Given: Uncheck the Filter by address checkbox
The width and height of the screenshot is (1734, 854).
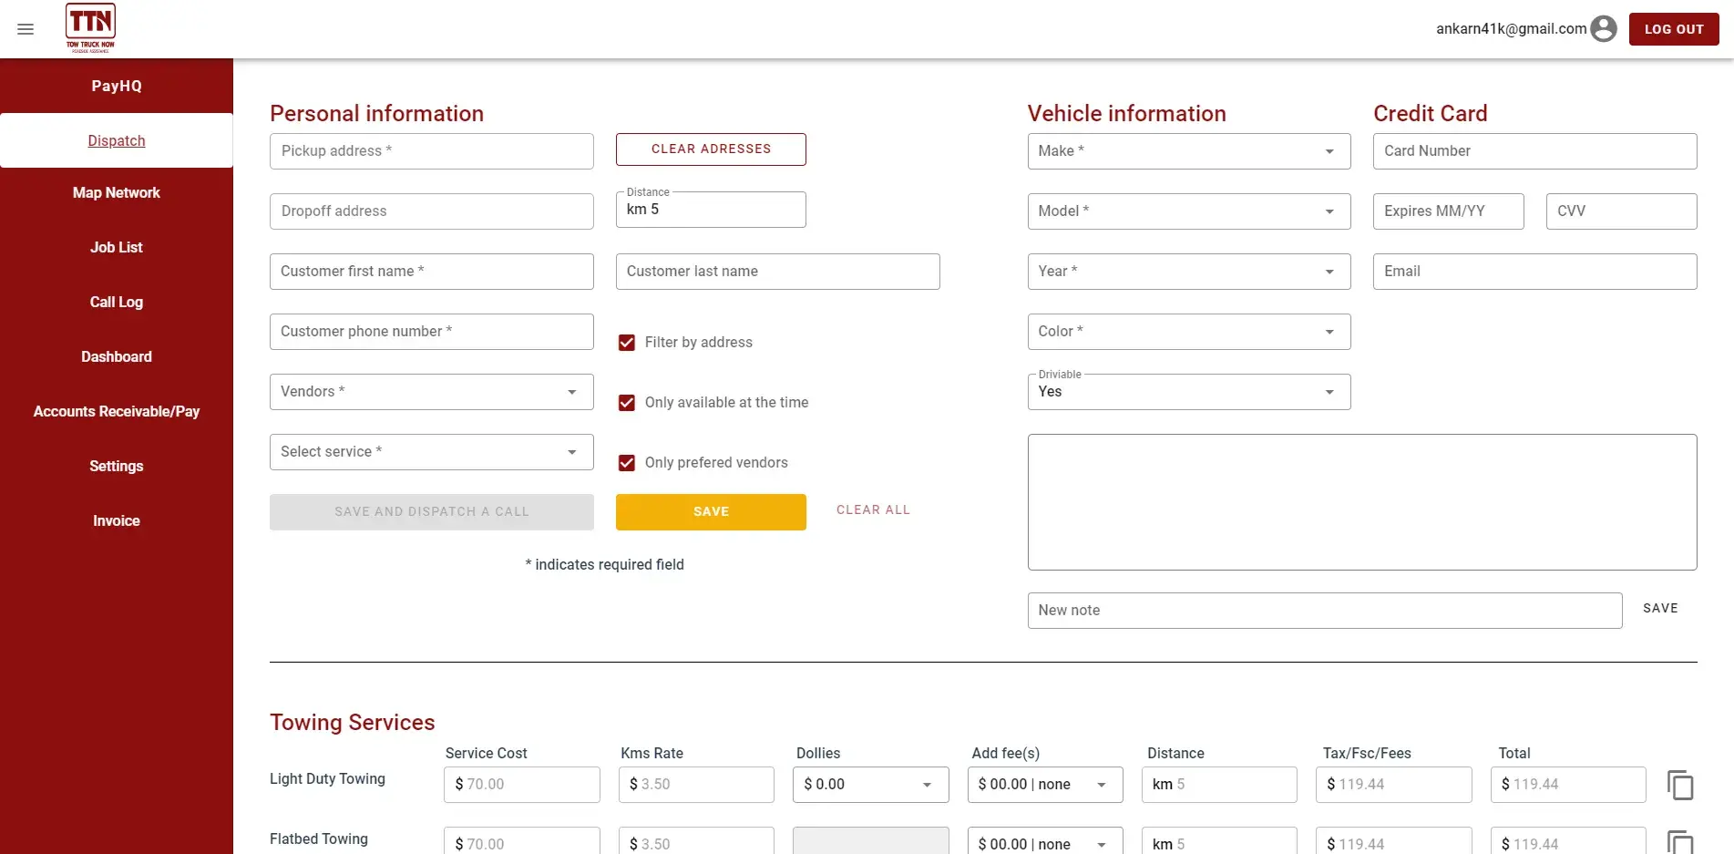Looking at the screenshot, I should (627, 343).
